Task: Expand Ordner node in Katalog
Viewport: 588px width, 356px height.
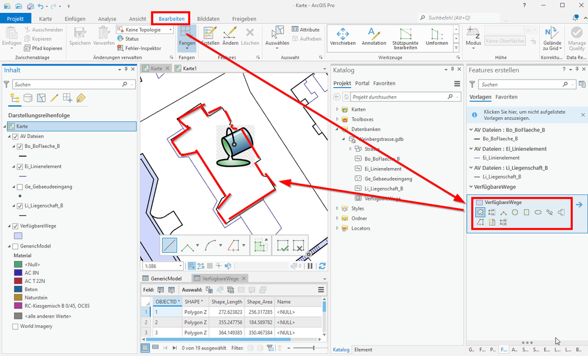Action: tap(337, 218)
